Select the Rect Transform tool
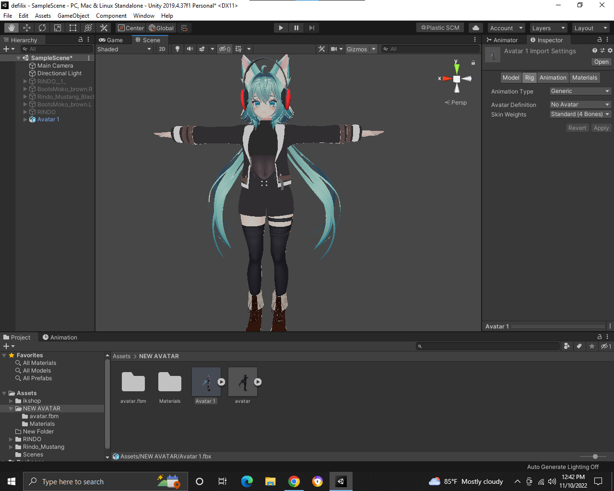This screenshot has height=491, width=614. tap(72, 27)
